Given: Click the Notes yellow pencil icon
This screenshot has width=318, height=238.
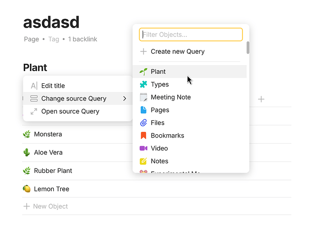Looking at the screenshot, I should (x=144, y=161).
